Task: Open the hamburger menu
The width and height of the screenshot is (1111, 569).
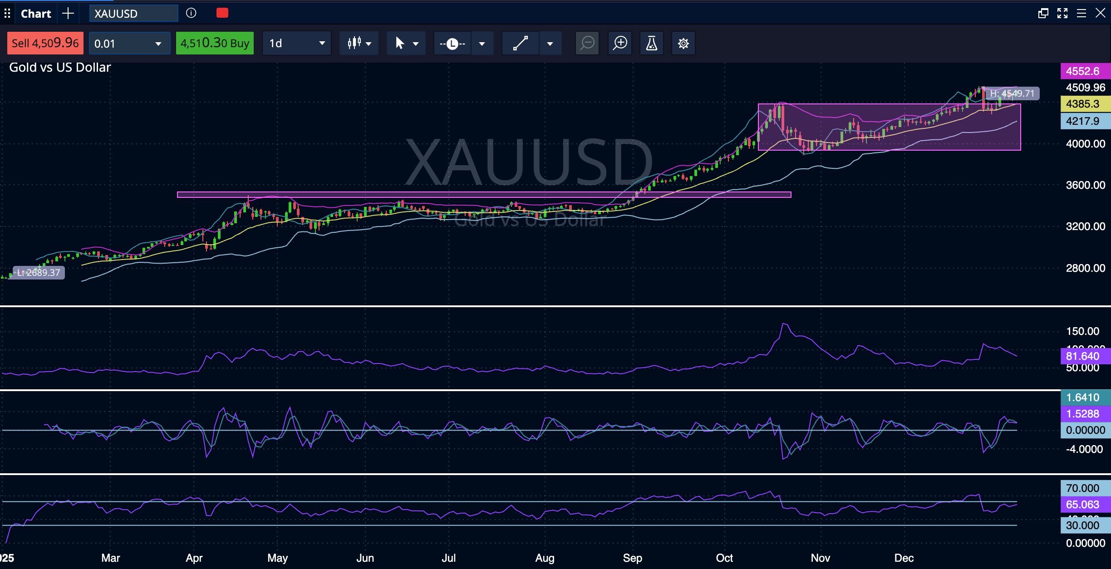Action: coord(1082,13)
